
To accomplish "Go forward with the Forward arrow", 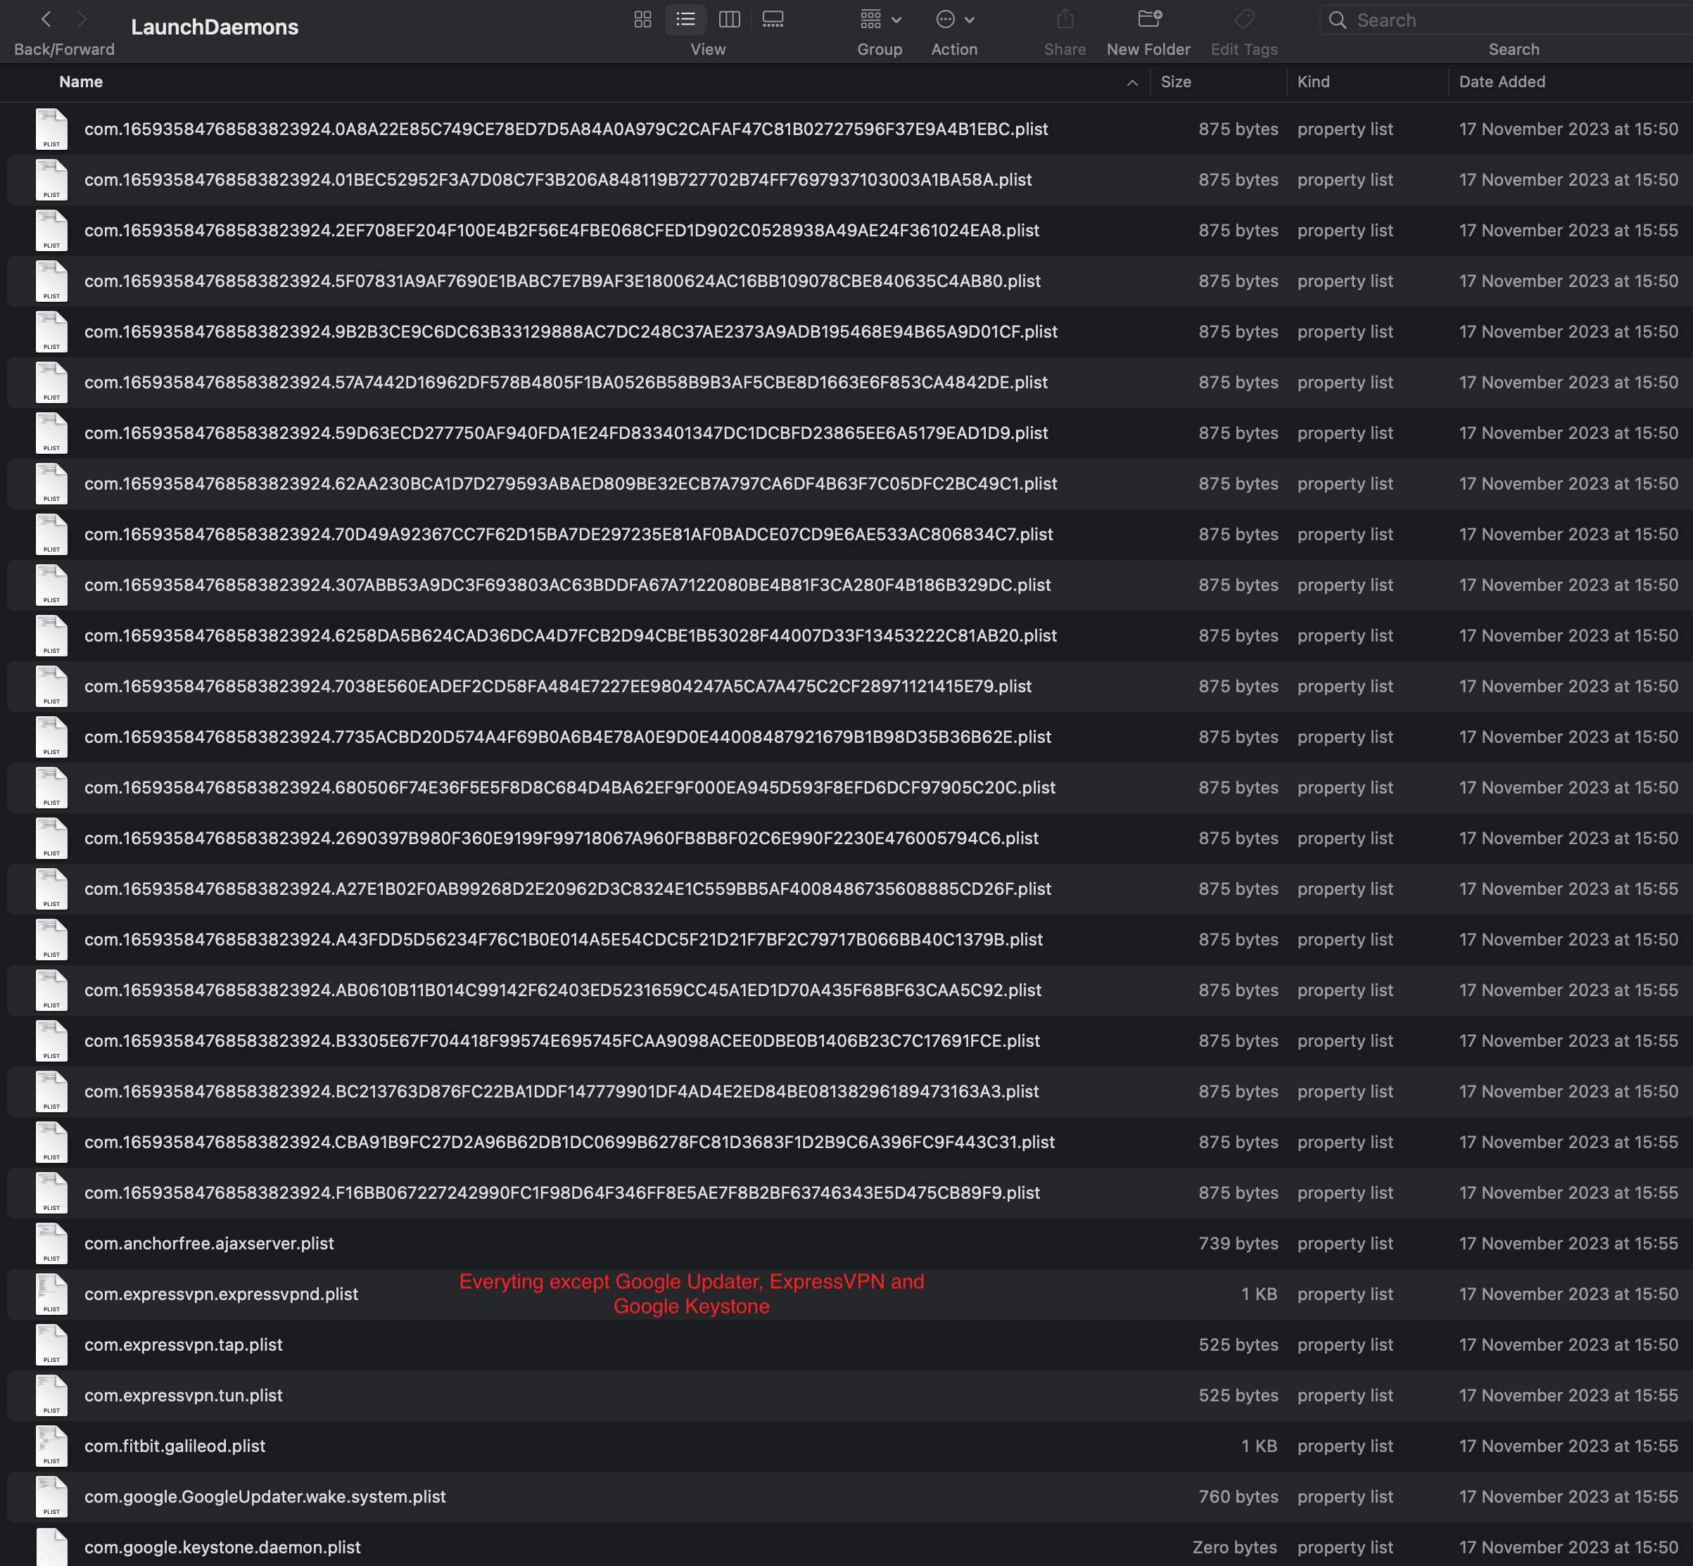I will pos(82,20).
